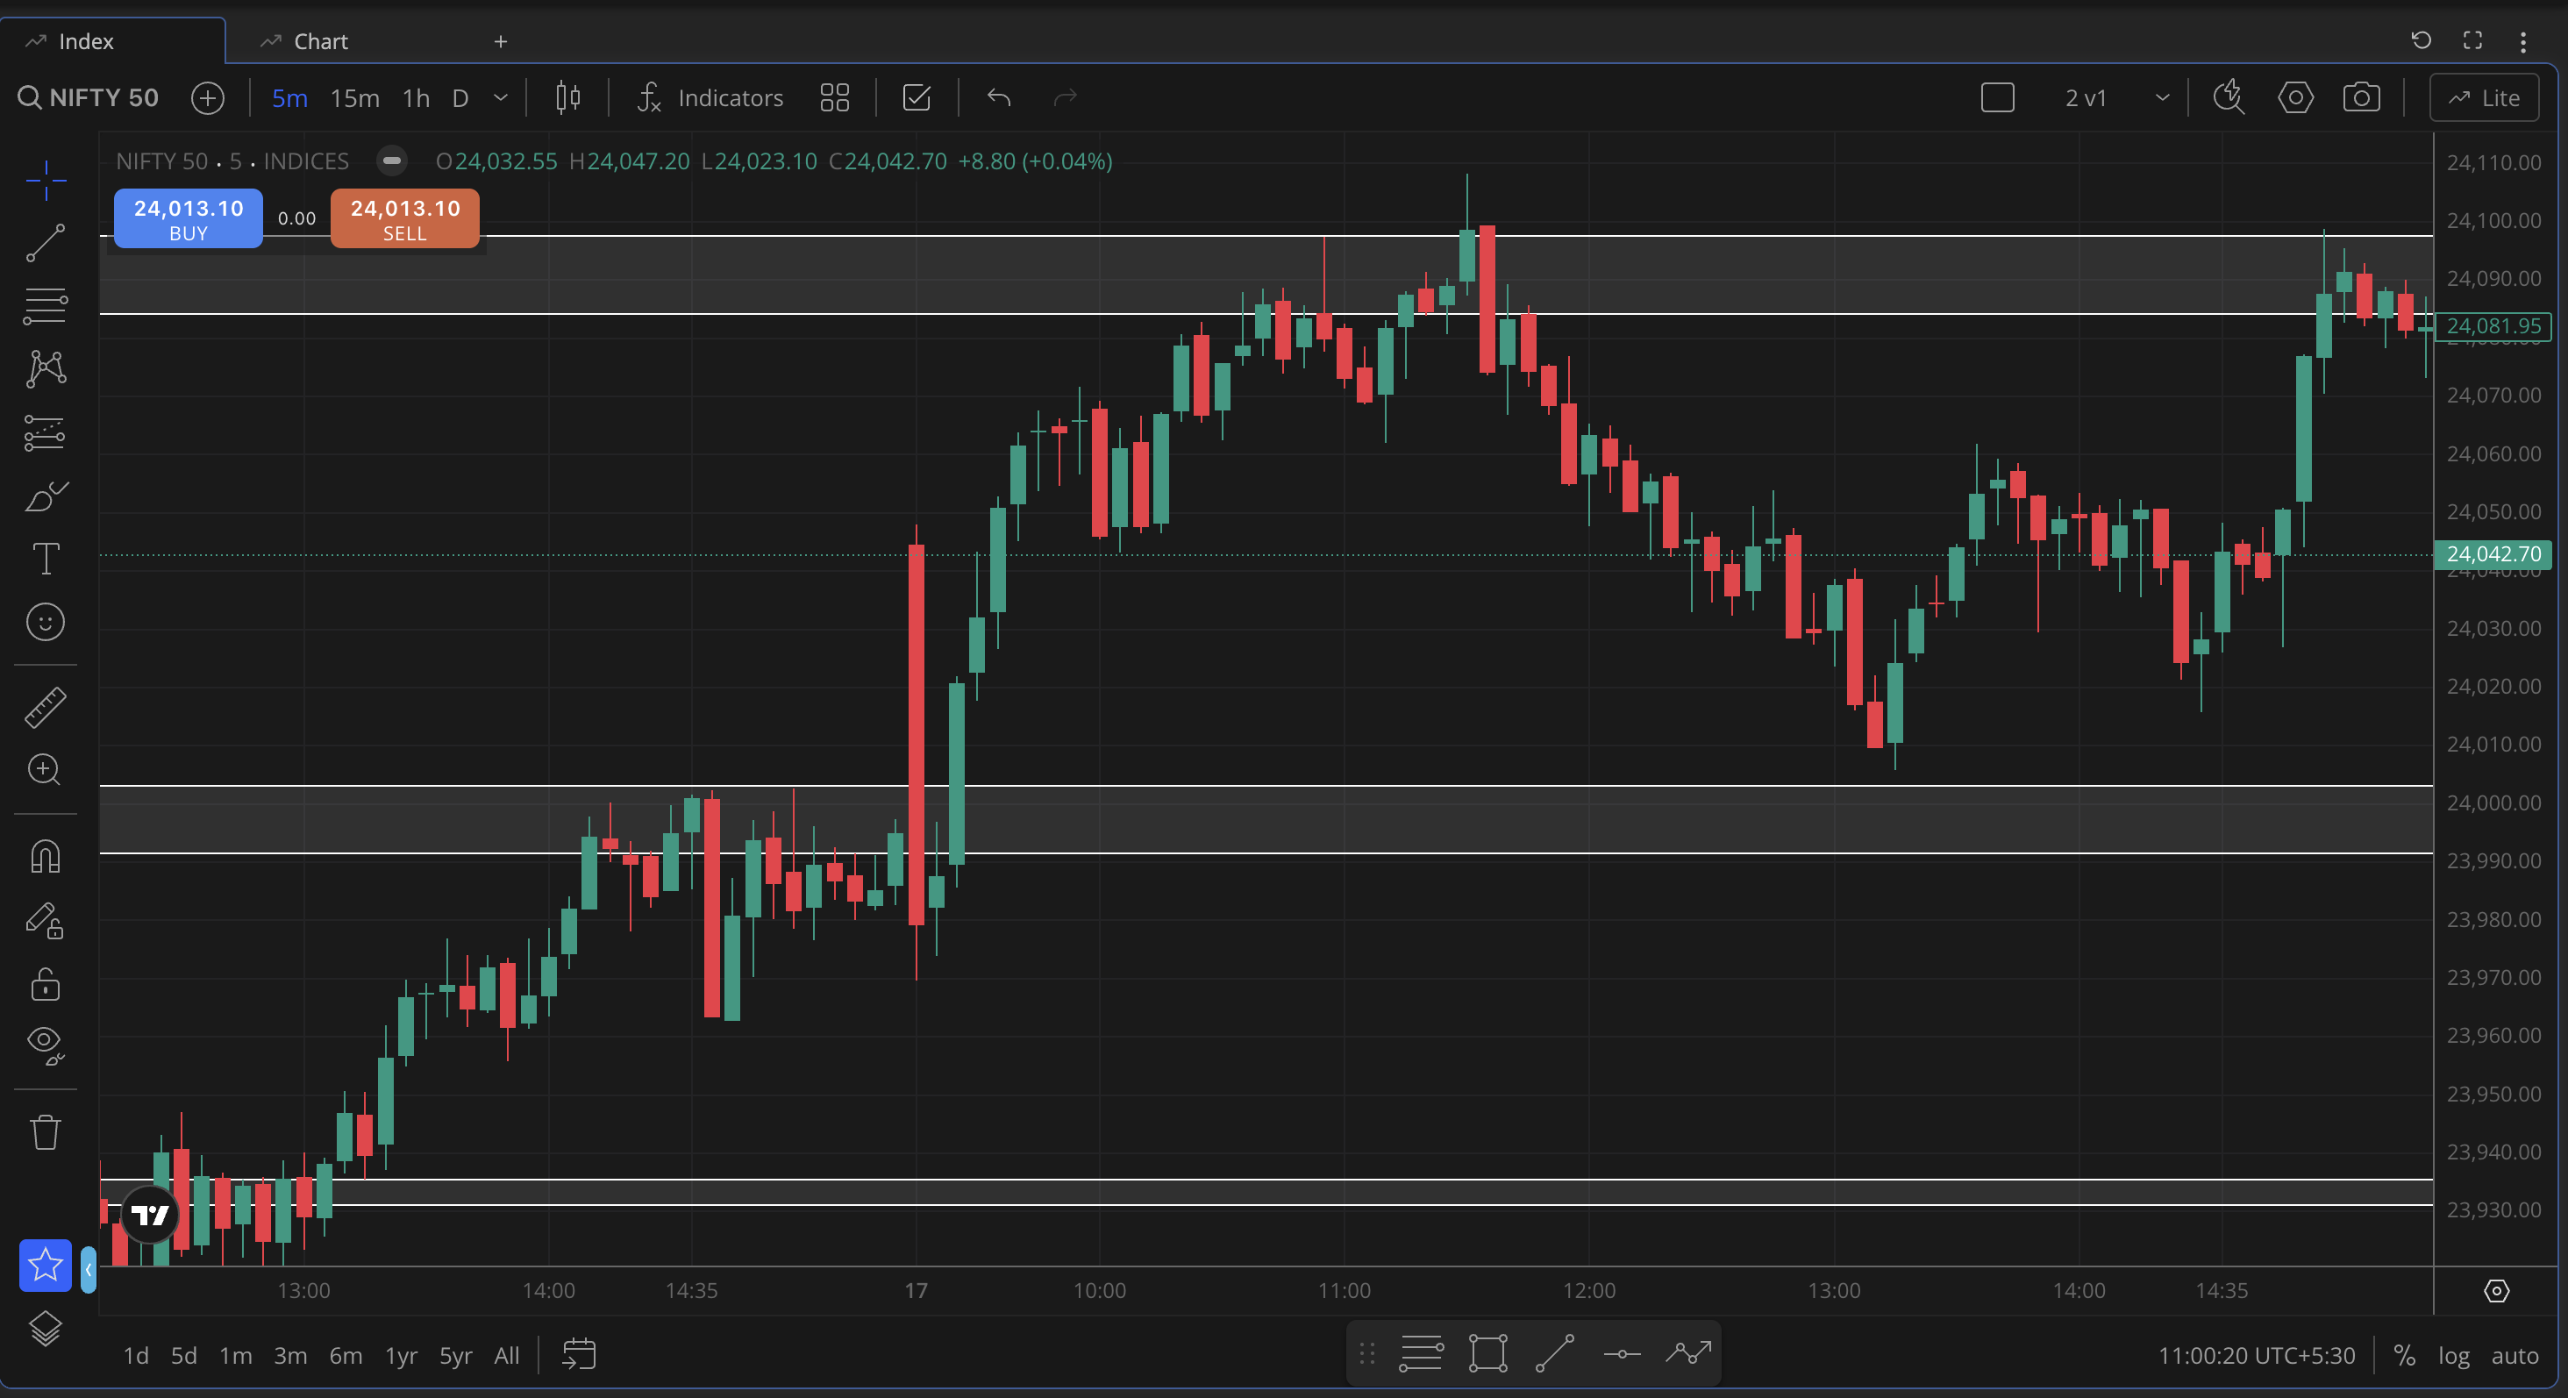The image size is (2568, 1398).
Task: Expand the timeframe interval dropdown
Action: (x=501, y=97)
